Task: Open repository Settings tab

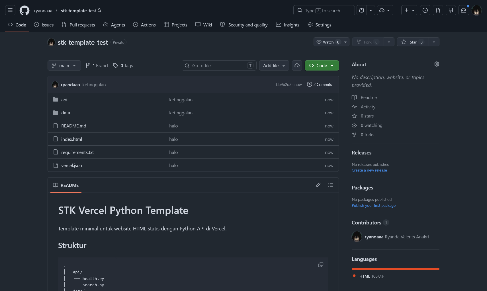Action: tap(320, 25)
